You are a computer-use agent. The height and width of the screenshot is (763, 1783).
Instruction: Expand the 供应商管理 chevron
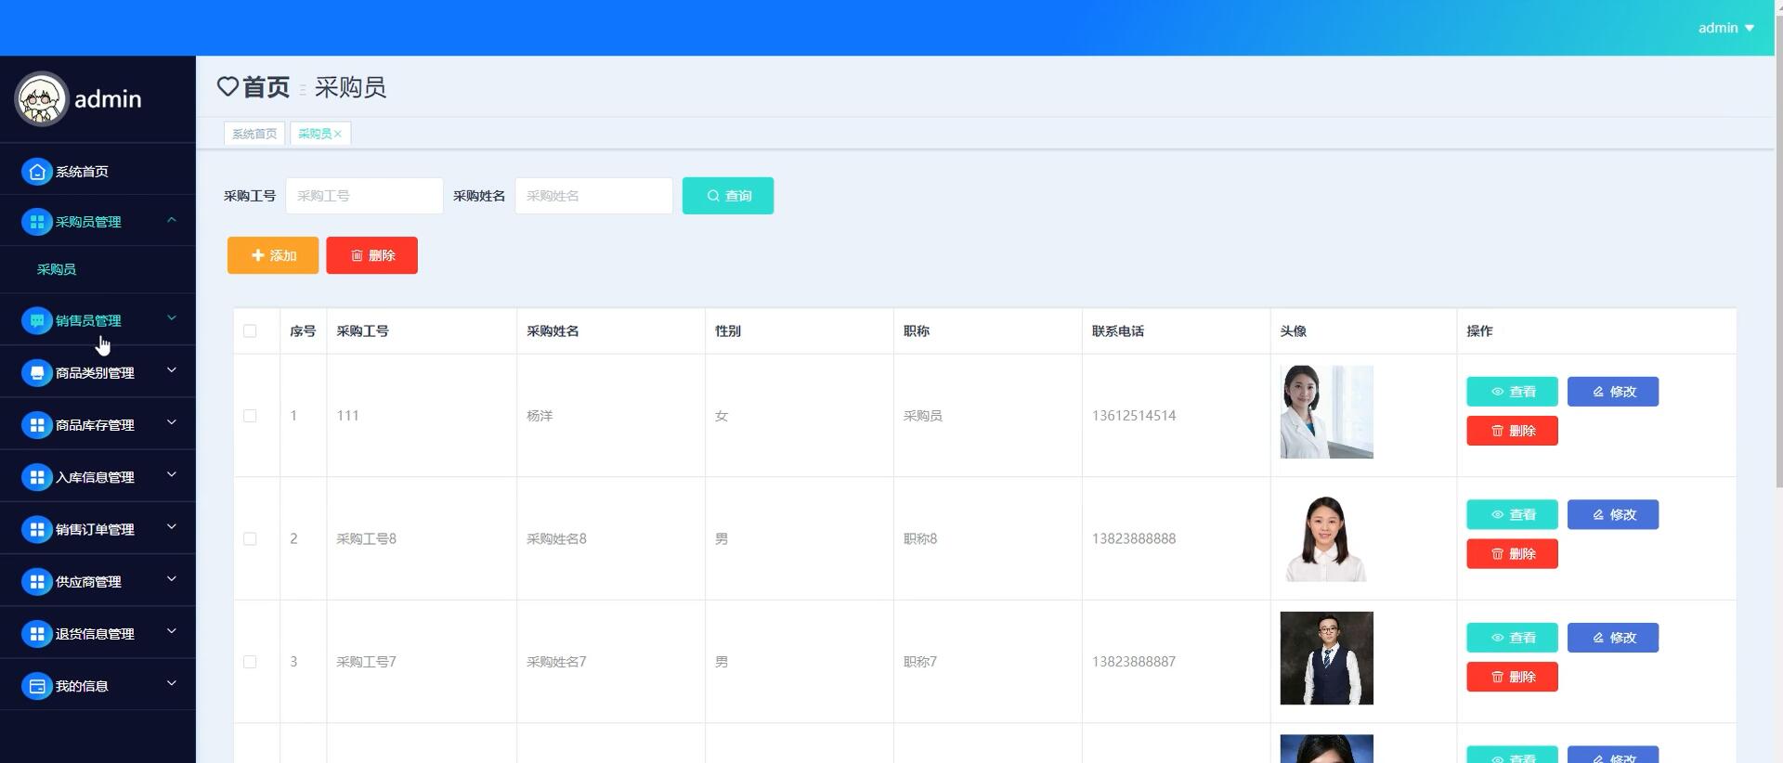pyautogui.click(x=172, y=579)
